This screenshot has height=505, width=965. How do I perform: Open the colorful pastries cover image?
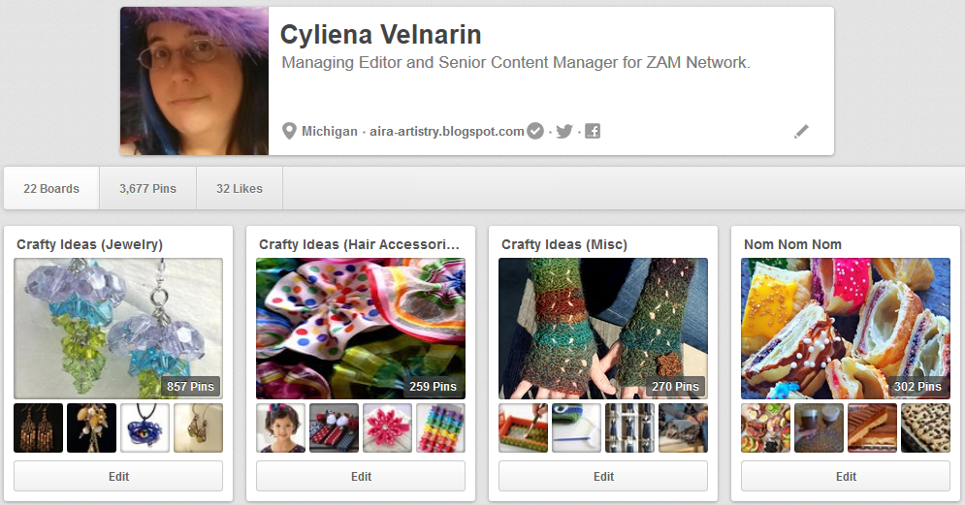coord(846,328)
